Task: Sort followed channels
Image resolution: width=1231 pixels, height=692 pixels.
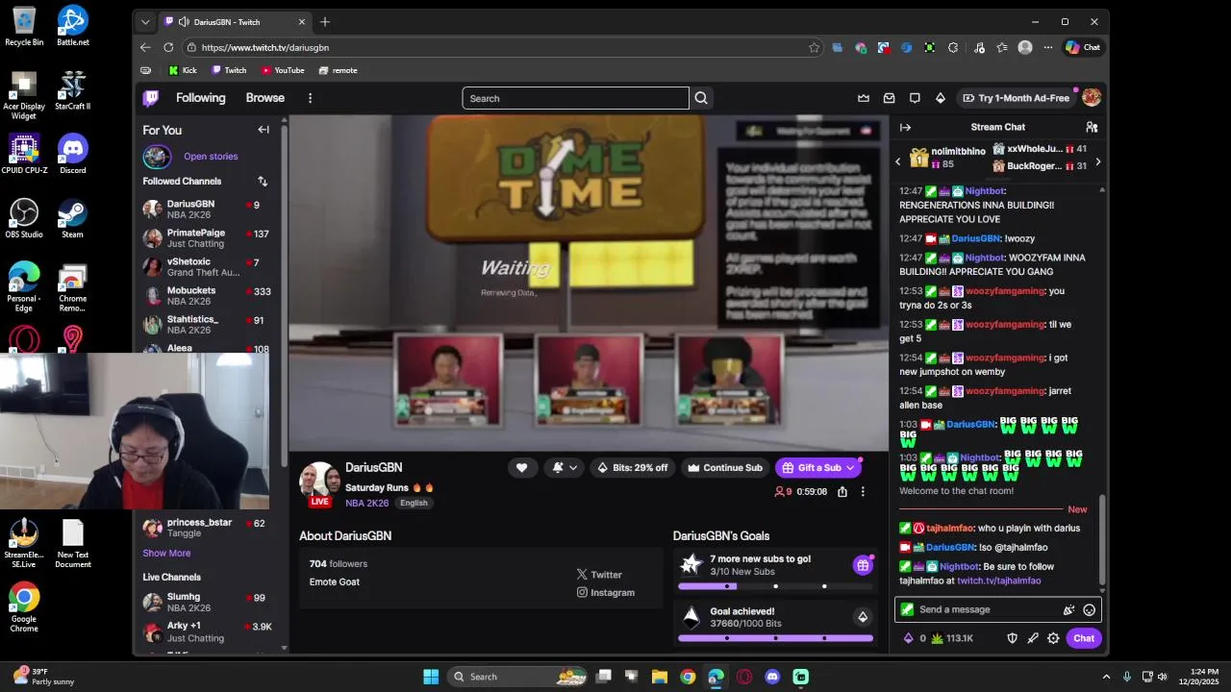Action: click(263, 181)
